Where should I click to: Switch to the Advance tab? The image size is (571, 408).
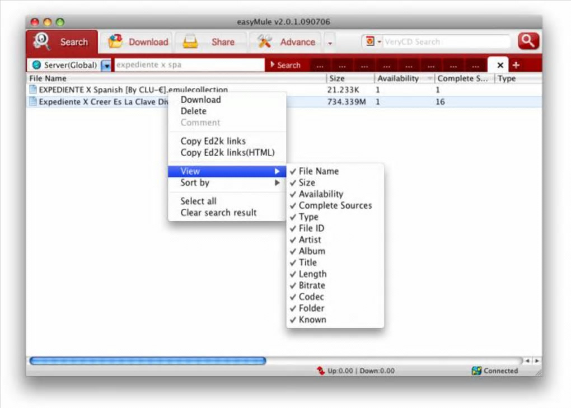click(285, 42)
